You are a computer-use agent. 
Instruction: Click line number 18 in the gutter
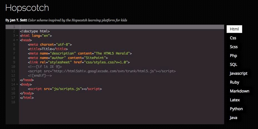point(13,102)
